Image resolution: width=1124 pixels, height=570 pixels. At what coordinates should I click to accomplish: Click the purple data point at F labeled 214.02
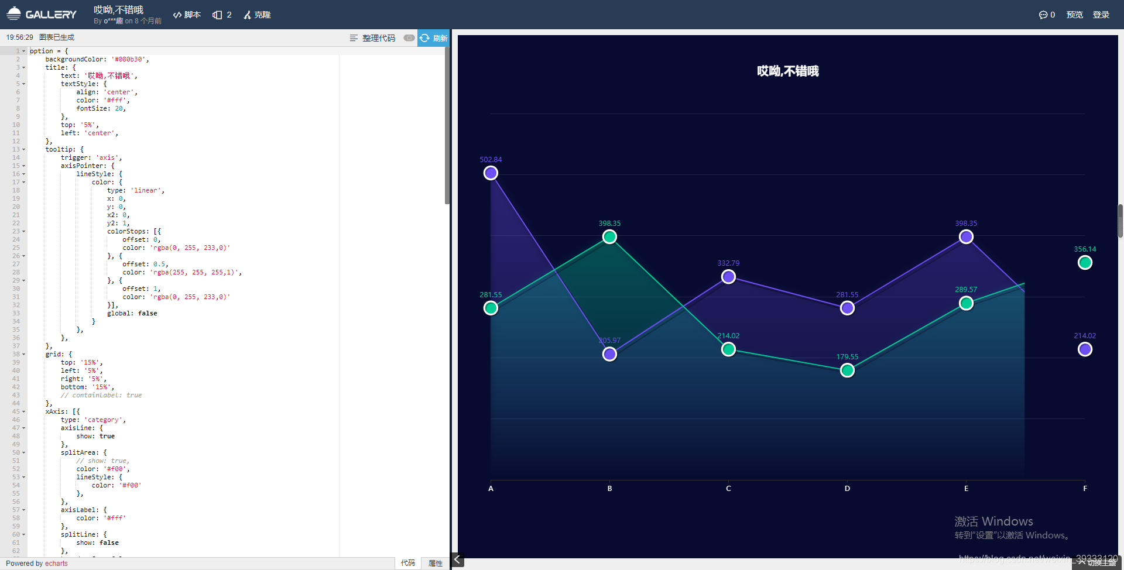(1085, 349)
